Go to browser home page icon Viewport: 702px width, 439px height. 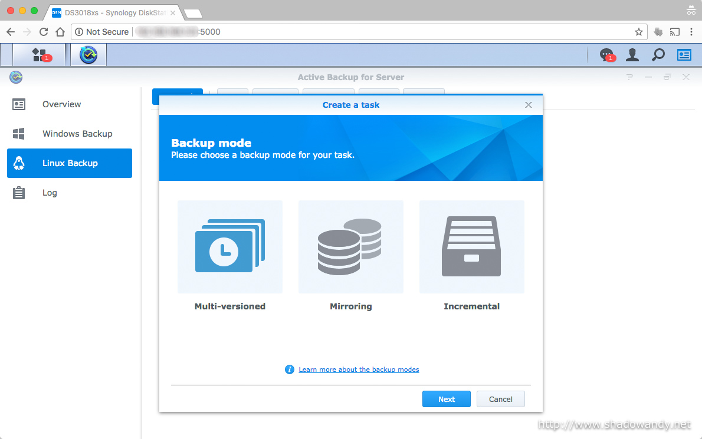(x=60, y=32)
